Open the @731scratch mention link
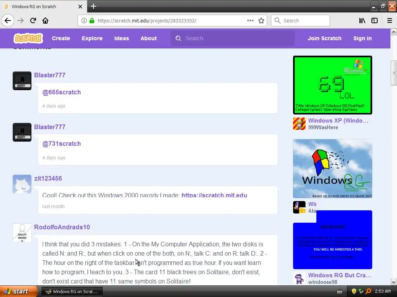 [x=62, y=144]
